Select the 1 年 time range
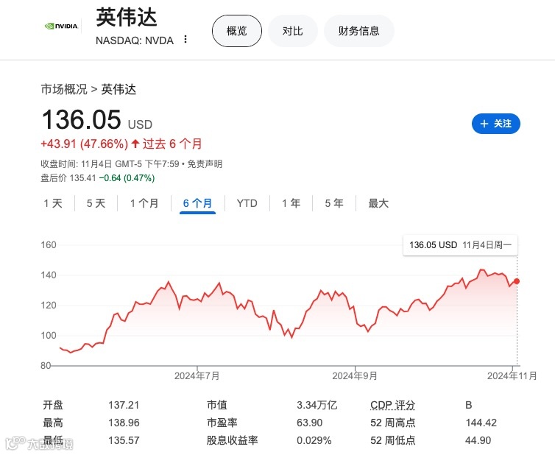The image size is (555, 455). click(291, 203)
